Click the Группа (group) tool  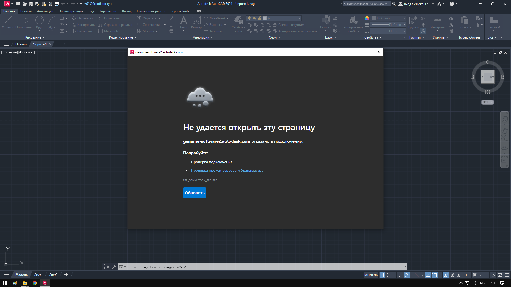413,23
